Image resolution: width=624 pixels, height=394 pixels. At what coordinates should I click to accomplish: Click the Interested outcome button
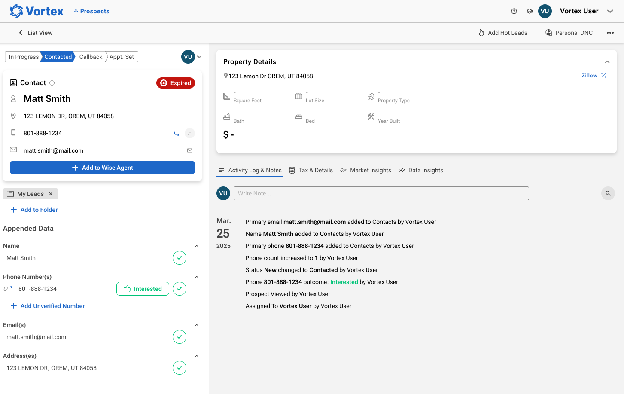tap(143, 289)
